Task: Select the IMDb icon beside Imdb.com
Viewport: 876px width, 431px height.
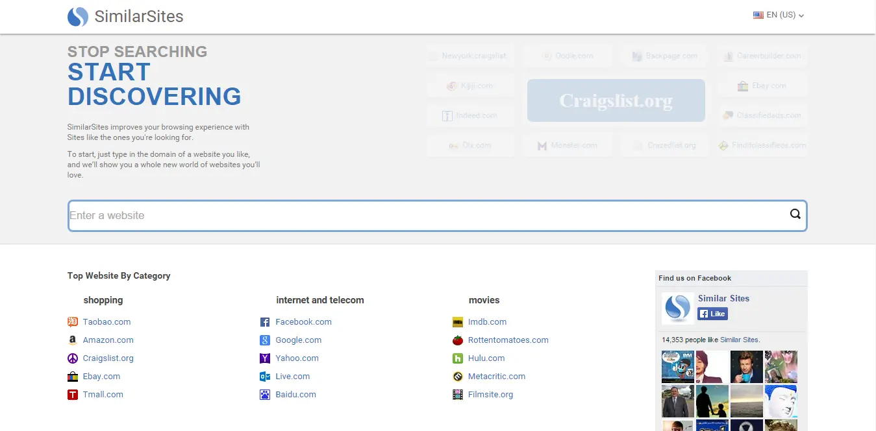Action: [457, 321]
